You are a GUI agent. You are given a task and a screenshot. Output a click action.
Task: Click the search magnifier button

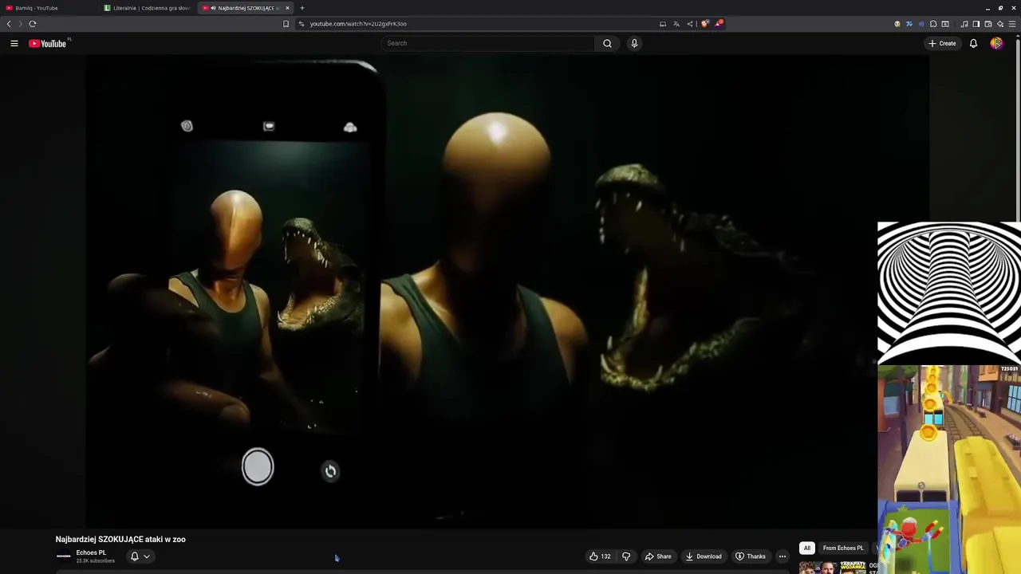point(607,43)
